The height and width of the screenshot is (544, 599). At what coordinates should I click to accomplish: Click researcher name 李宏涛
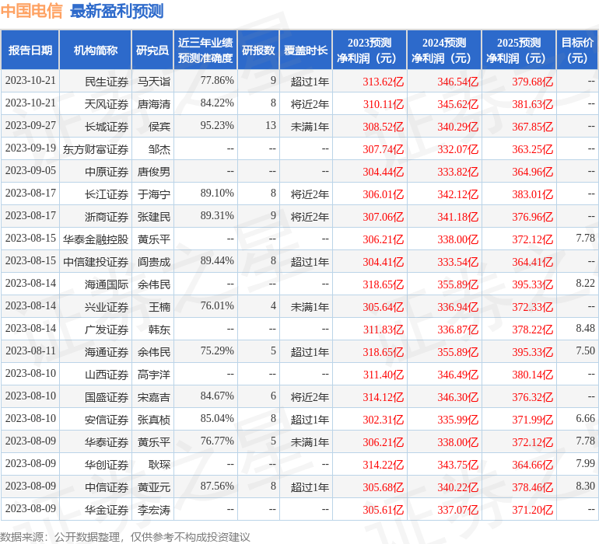[x=153, y=510]
